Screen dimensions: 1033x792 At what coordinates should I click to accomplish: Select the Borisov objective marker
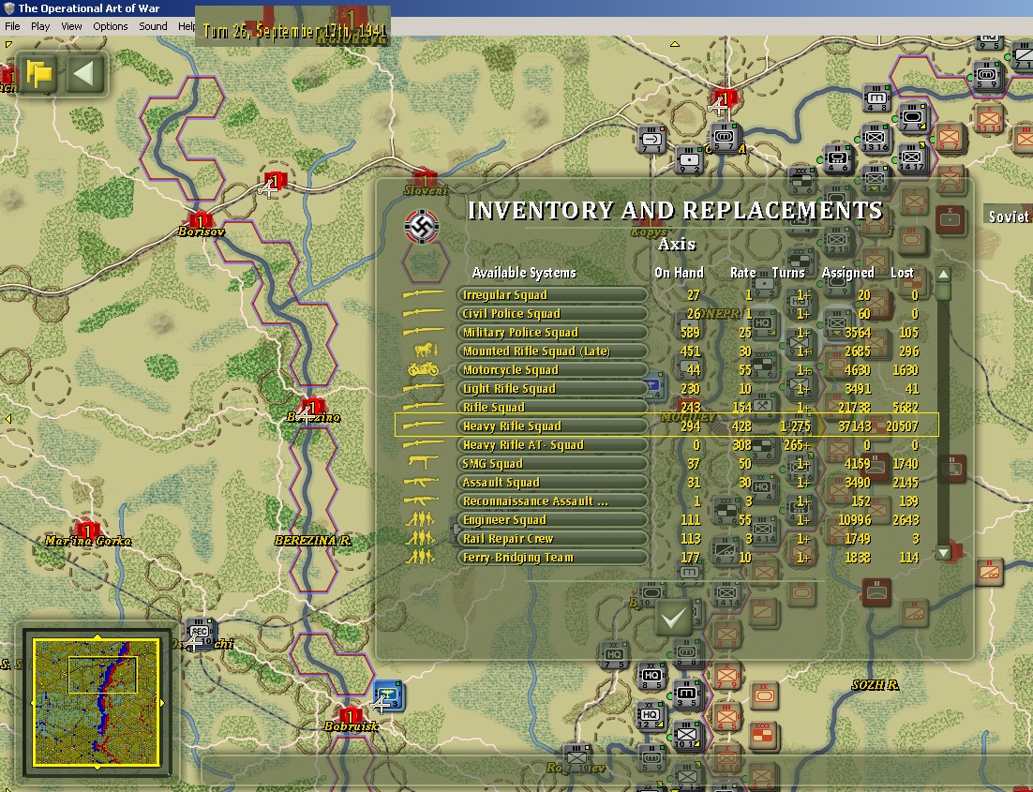200,221
